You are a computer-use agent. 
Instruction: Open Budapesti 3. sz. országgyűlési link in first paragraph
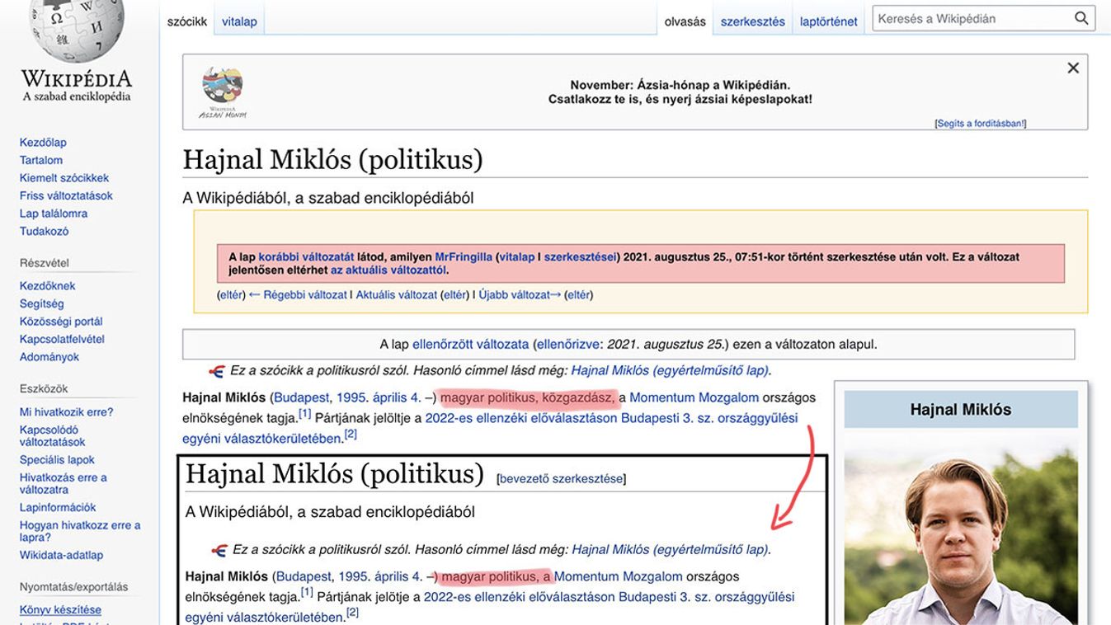[x=708, y=418]
